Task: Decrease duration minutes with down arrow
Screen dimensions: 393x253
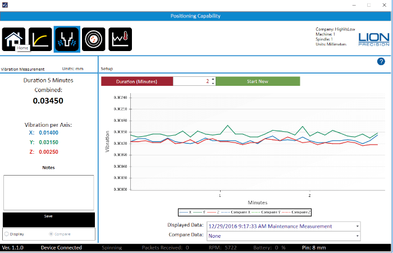Action: tap(213, 83)
